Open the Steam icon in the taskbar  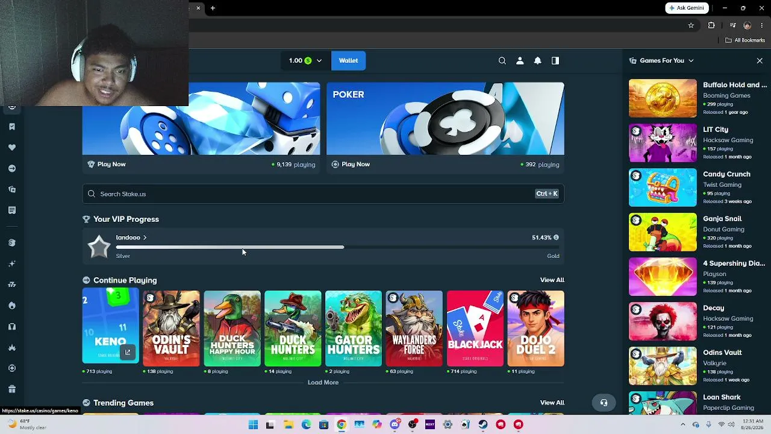pyautogui.click(x=483, y=424)
